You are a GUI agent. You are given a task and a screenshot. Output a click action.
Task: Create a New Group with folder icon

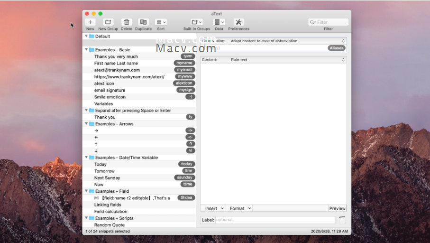point(108,22)
